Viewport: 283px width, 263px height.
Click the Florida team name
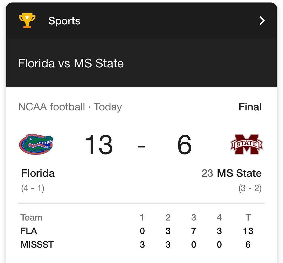pyautogui.click(x=38, y=173)
